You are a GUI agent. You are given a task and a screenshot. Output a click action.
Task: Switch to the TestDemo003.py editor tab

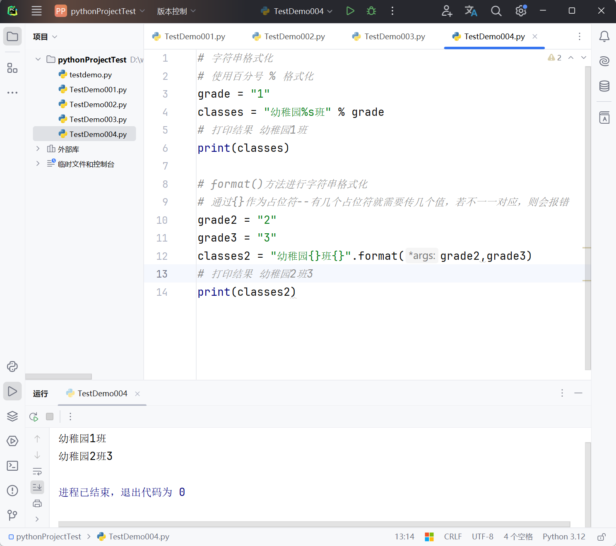(389, 36)
